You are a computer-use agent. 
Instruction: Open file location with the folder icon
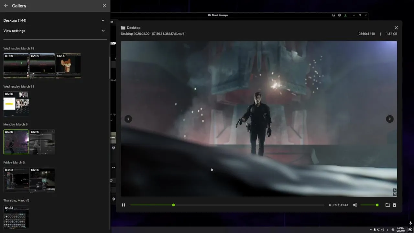(x=387, y=205)
